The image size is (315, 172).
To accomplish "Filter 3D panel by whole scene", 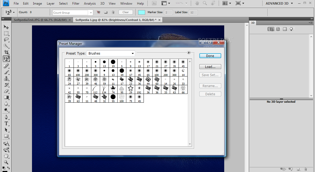I will click(271, 29).
